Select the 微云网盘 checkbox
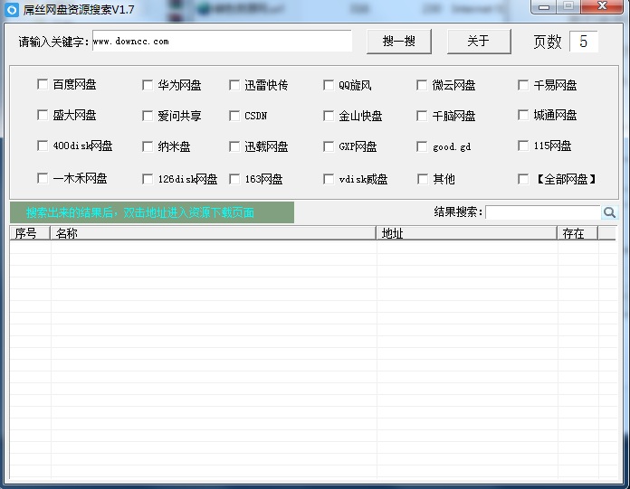Screen dimensions: 630x489 [422, 85]
